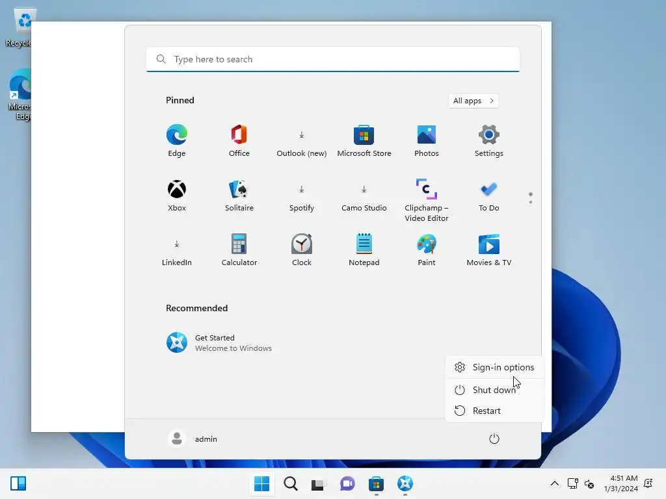
Task: Open notification center icon
Action: tap(648, 483)
